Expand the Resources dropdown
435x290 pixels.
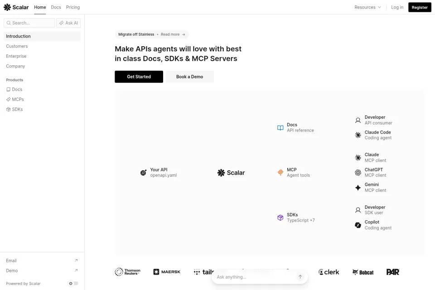pos(367,7)
